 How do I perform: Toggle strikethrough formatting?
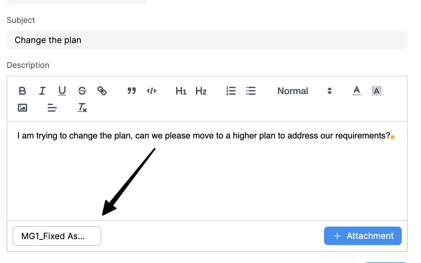(x=82, y=91)
